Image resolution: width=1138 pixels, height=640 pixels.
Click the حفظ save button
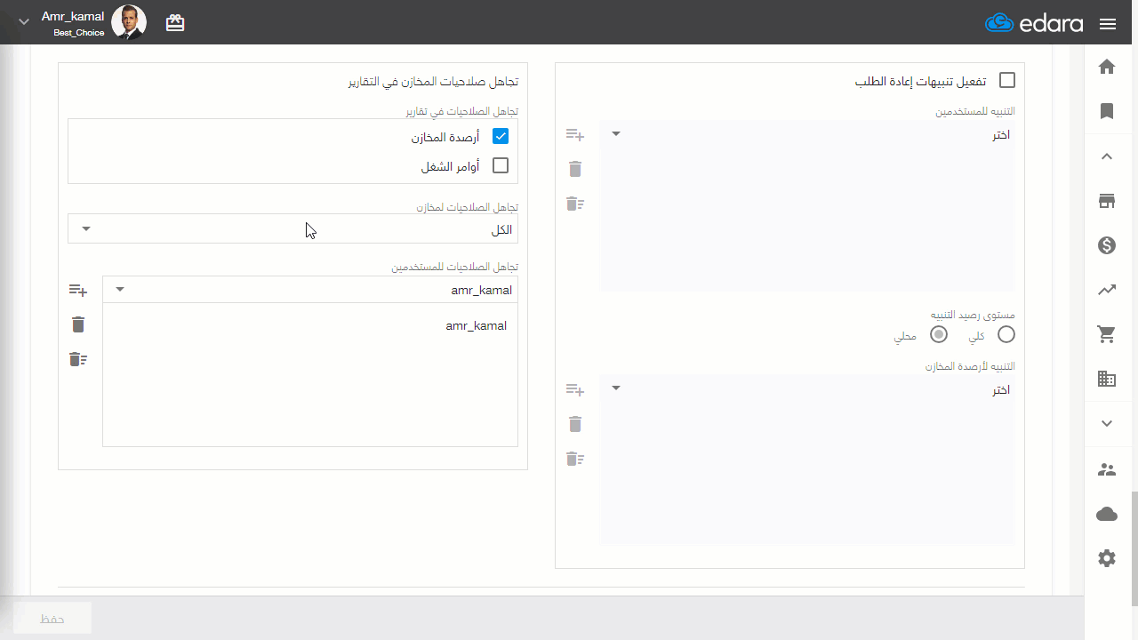tap(52, 619)
